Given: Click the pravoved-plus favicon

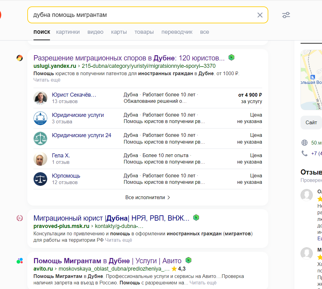Looking at the screenshot, I should tap(20, 218).
